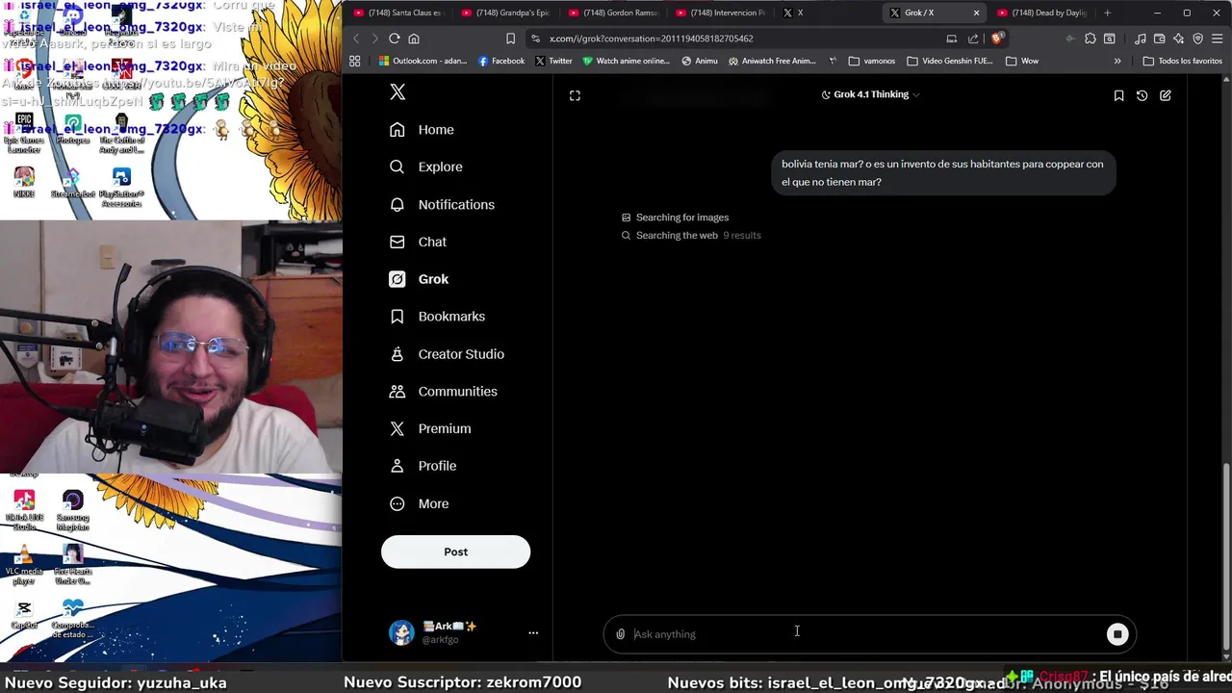Click the Ark profile avatar
The width and height of the screenshot is (1232, 693).
(401, 632)
